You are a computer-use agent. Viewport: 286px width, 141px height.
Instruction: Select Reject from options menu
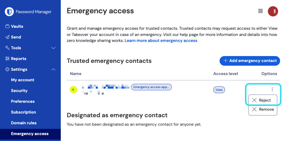263,100
